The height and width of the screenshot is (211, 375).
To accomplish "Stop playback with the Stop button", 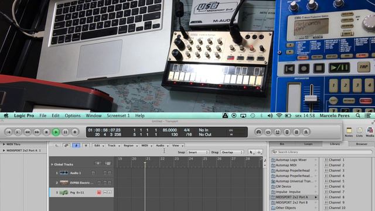I will tap(46, 132).
